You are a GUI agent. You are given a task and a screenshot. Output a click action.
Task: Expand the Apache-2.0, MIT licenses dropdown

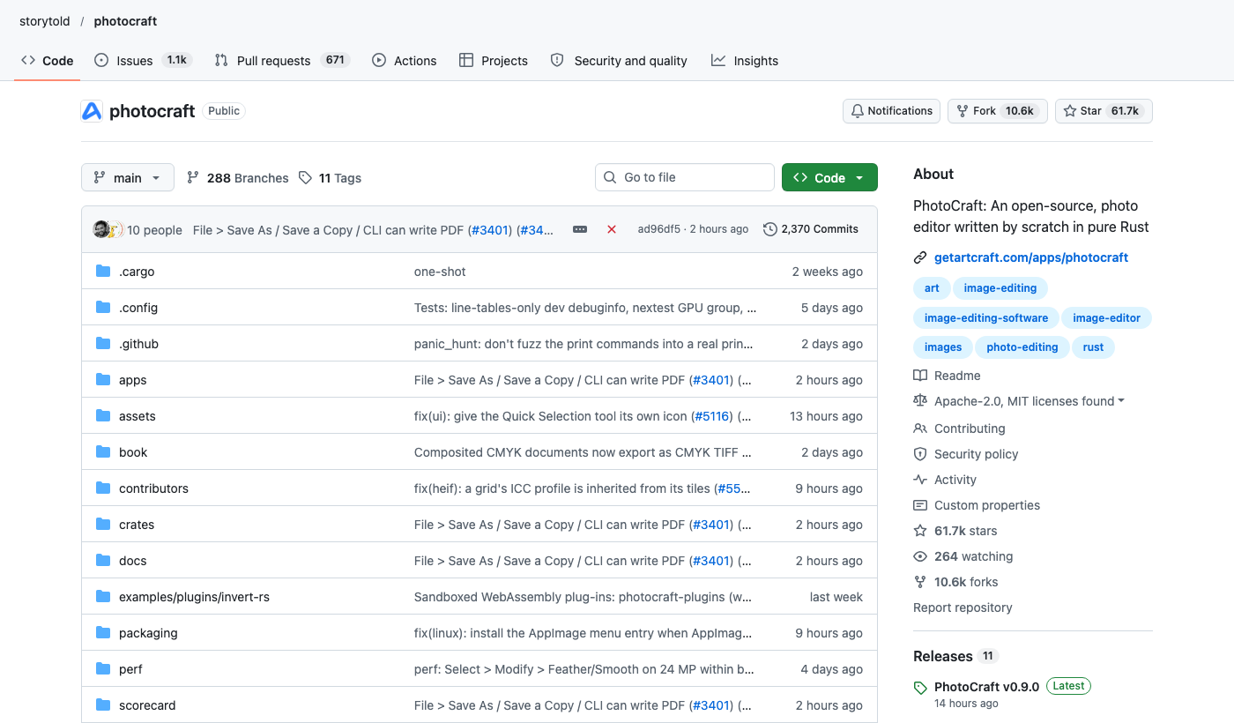(1029, 401)
